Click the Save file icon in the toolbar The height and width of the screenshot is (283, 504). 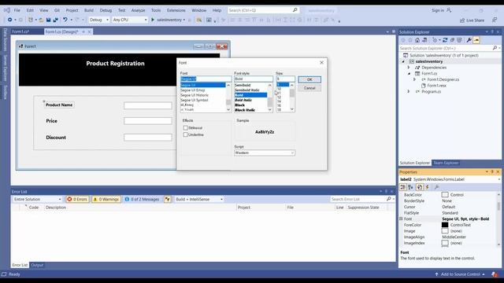48,20
